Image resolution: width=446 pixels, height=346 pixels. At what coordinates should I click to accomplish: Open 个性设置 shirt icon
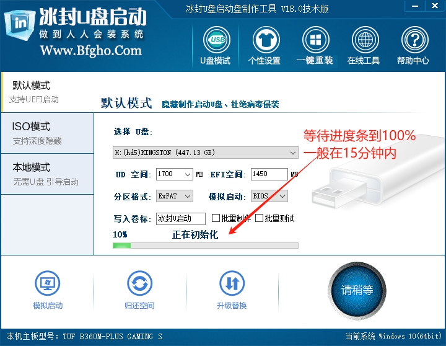[x=266, y=40]
